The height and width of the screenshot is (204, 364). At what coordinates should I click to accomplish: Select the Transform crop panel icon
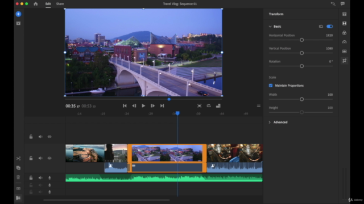[344, 61]
